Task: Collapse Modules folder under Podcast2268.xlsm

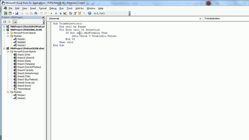Action: (x=8, y=92)
